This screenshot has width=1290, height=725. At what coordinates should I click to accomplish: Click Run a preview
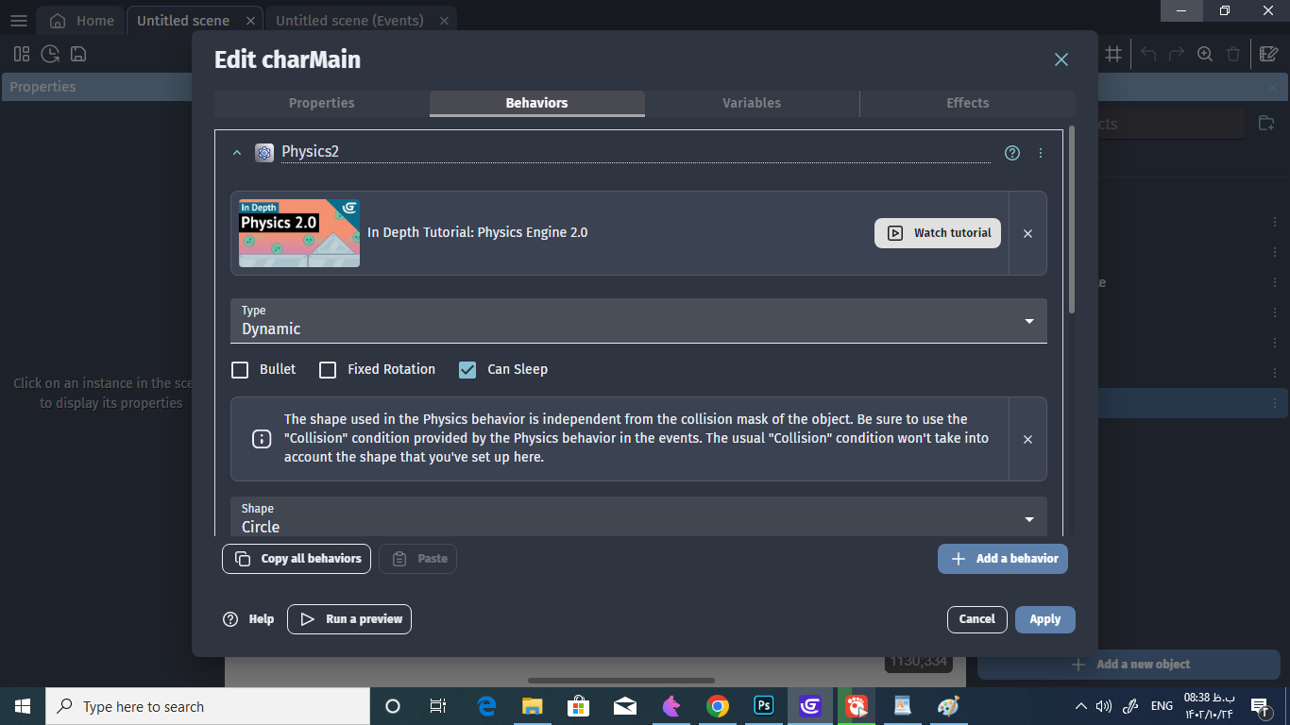[x=349, y=619]
